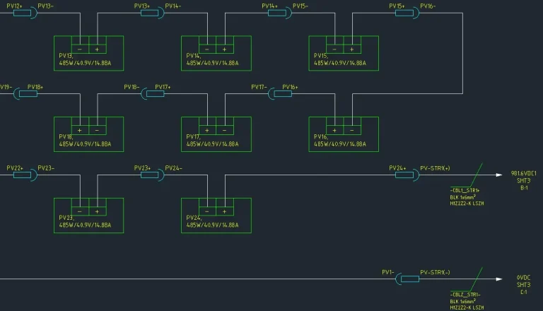Select the 0VDC SHT3 reference text
Image resolution: width=543 pixels, height=311 pixels.
(x=523, y=284)
